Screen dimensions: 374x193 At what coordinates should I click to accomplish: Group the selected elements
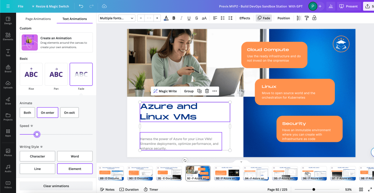click(189, 91)
